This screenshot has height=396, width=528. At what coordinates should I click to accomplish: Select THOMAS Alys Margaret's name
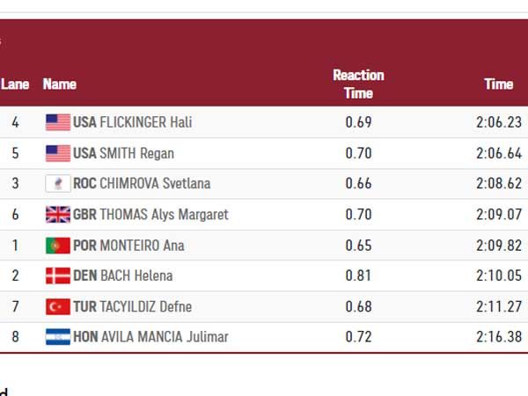(x=164, y=215)
